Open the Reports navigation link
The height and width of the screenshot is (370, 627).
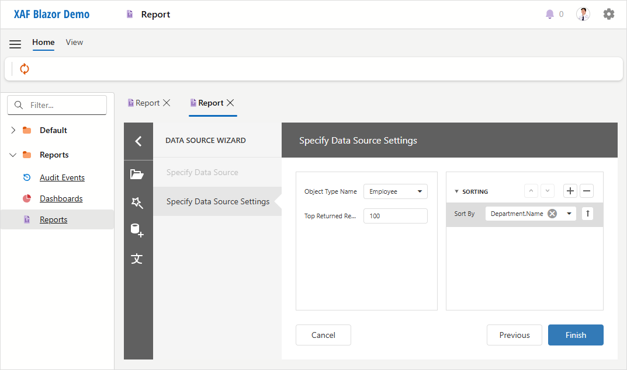pos(54,219)
